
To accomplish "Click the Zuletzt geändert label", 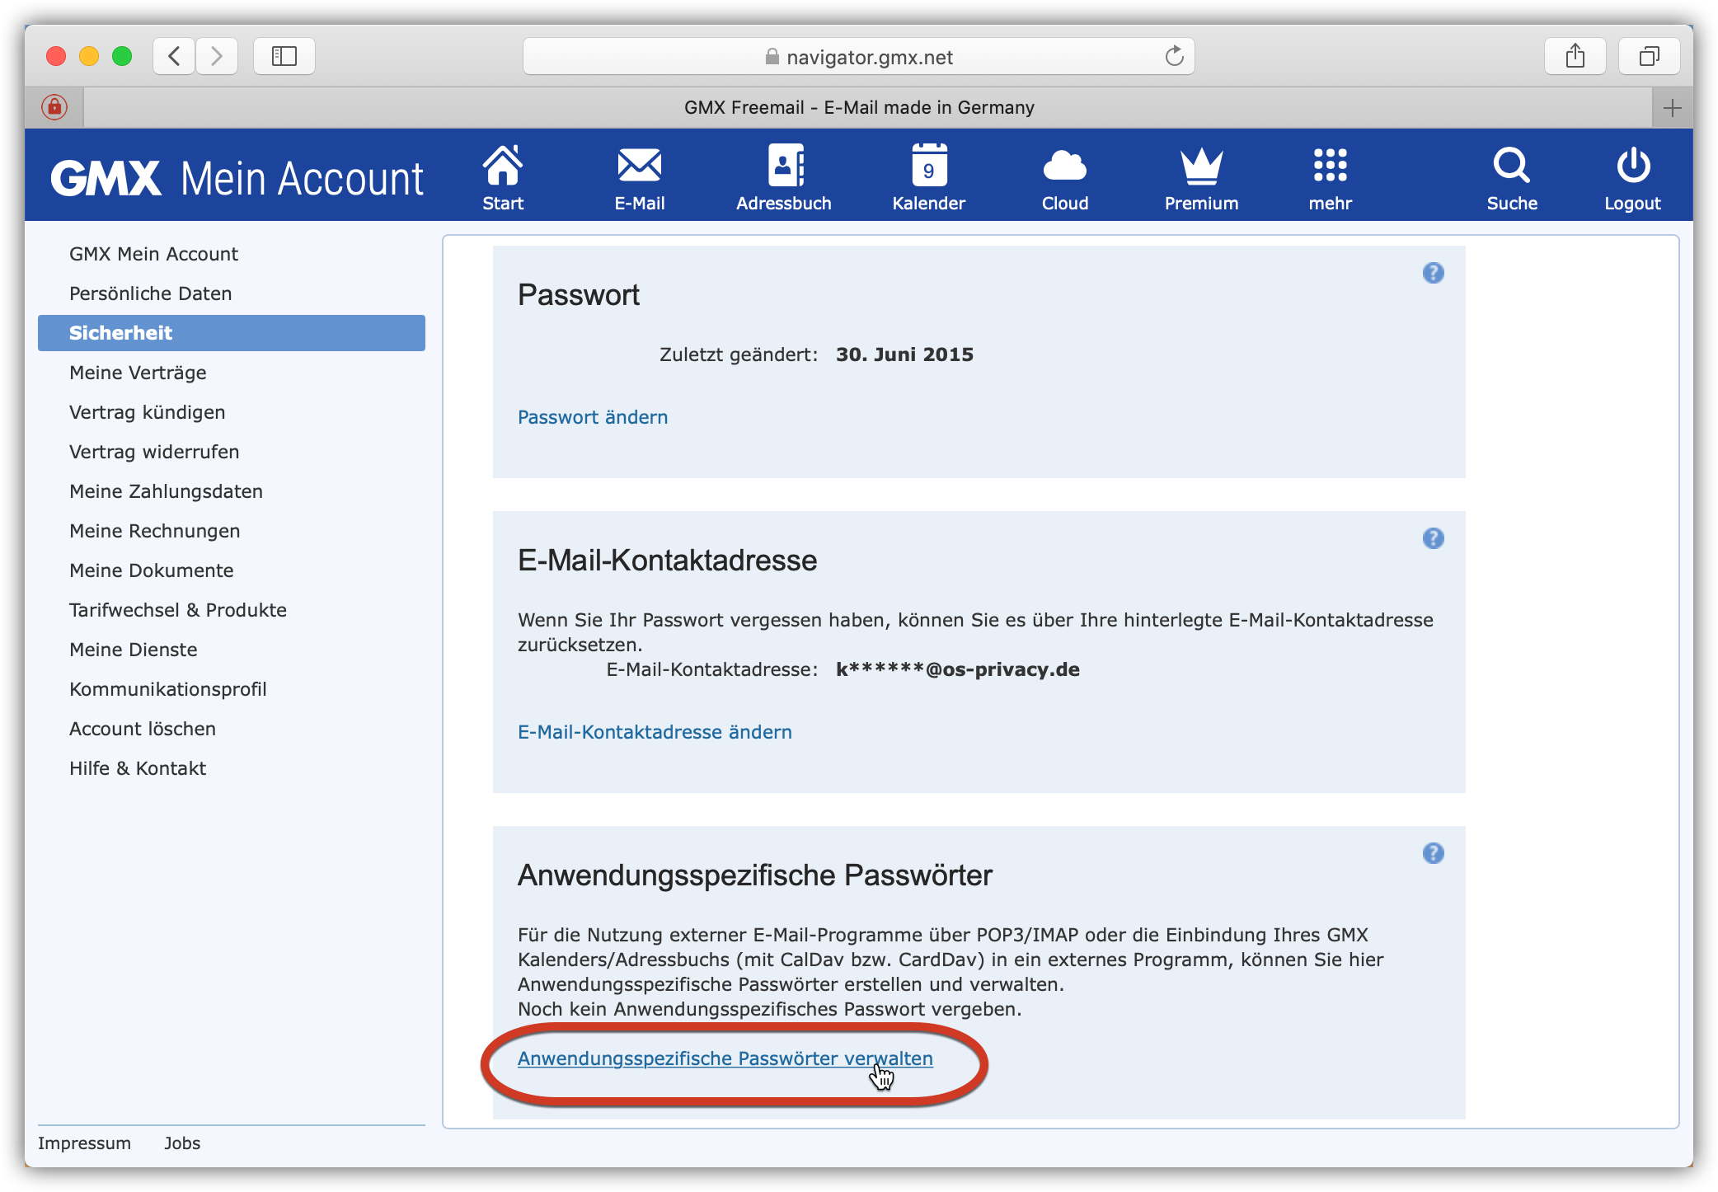I will [x=739, y=354].
